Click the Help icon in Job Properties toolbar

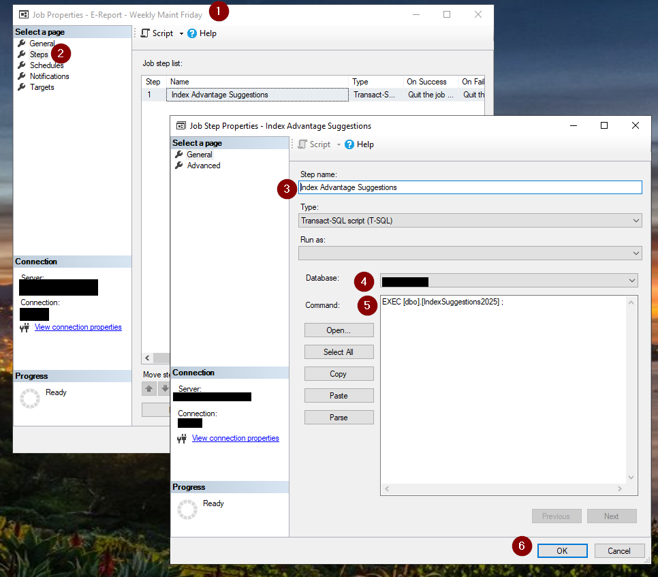coord(192,33)
